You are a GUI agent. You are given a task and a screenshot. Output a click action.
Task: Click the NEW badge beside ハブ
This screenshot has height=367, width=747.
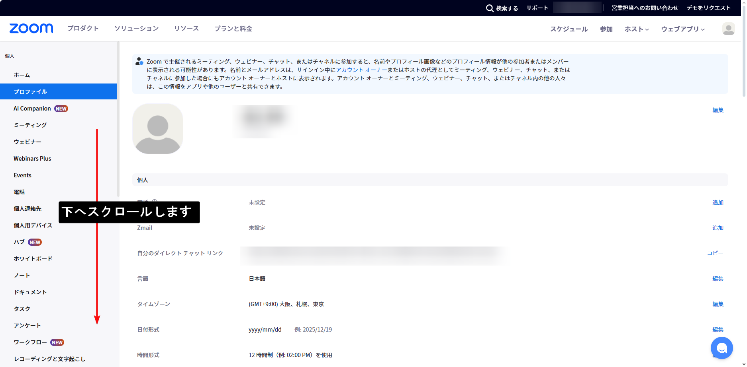tap(35, 243)
